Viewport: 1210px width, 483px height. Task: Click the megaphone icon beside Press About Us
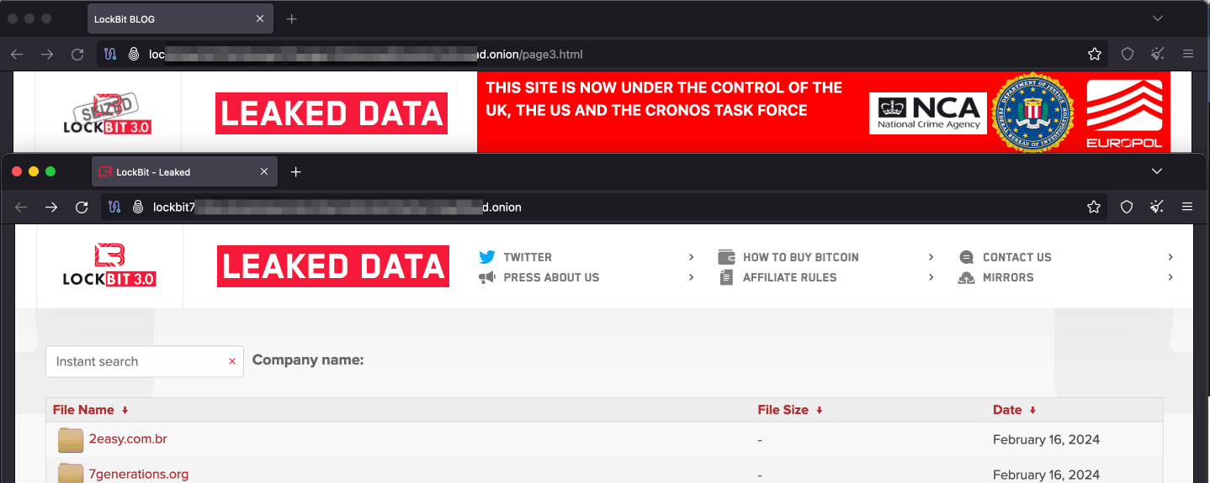click(487, 277)
